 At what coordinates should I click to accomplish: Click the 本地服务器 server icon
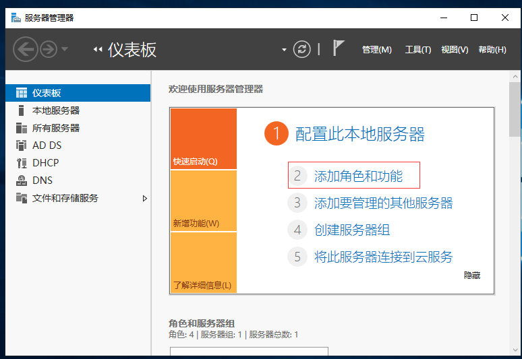point(22,110)
